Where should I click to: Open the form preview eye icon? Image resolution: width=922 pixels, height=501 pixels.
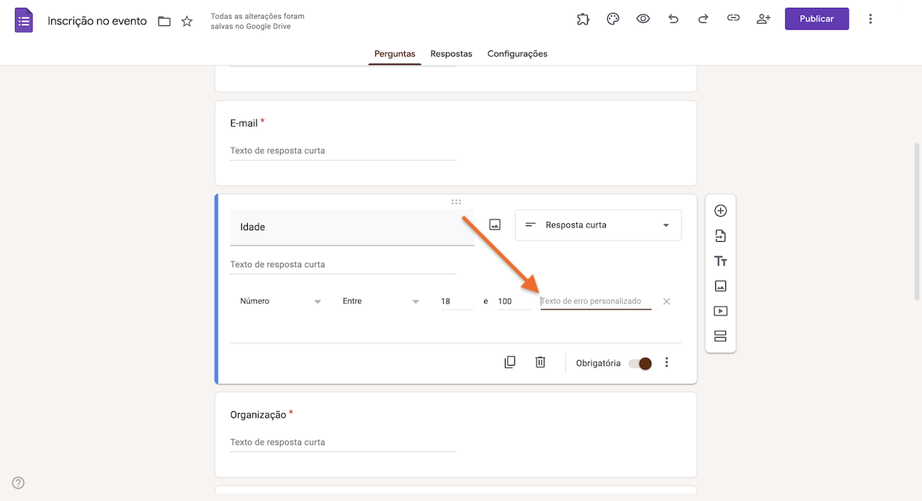[x=643, y=19]
